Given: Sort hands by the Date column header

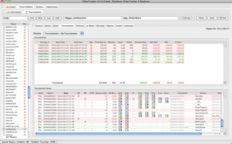Looking at the screenshot, I should [x=66, y=93].
